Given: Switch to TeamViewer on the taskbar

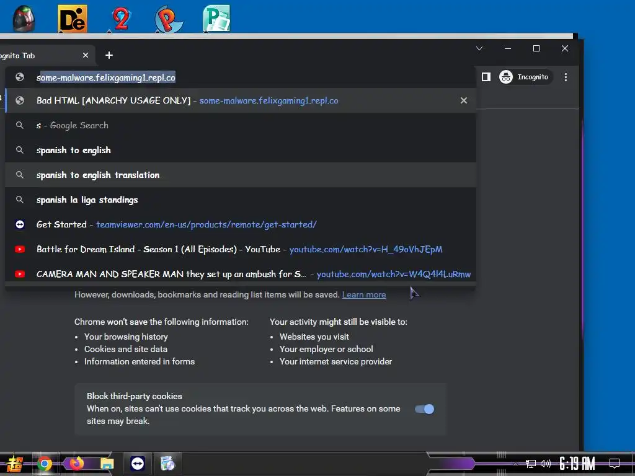Looking at the screenshot, I should point(138,464).
